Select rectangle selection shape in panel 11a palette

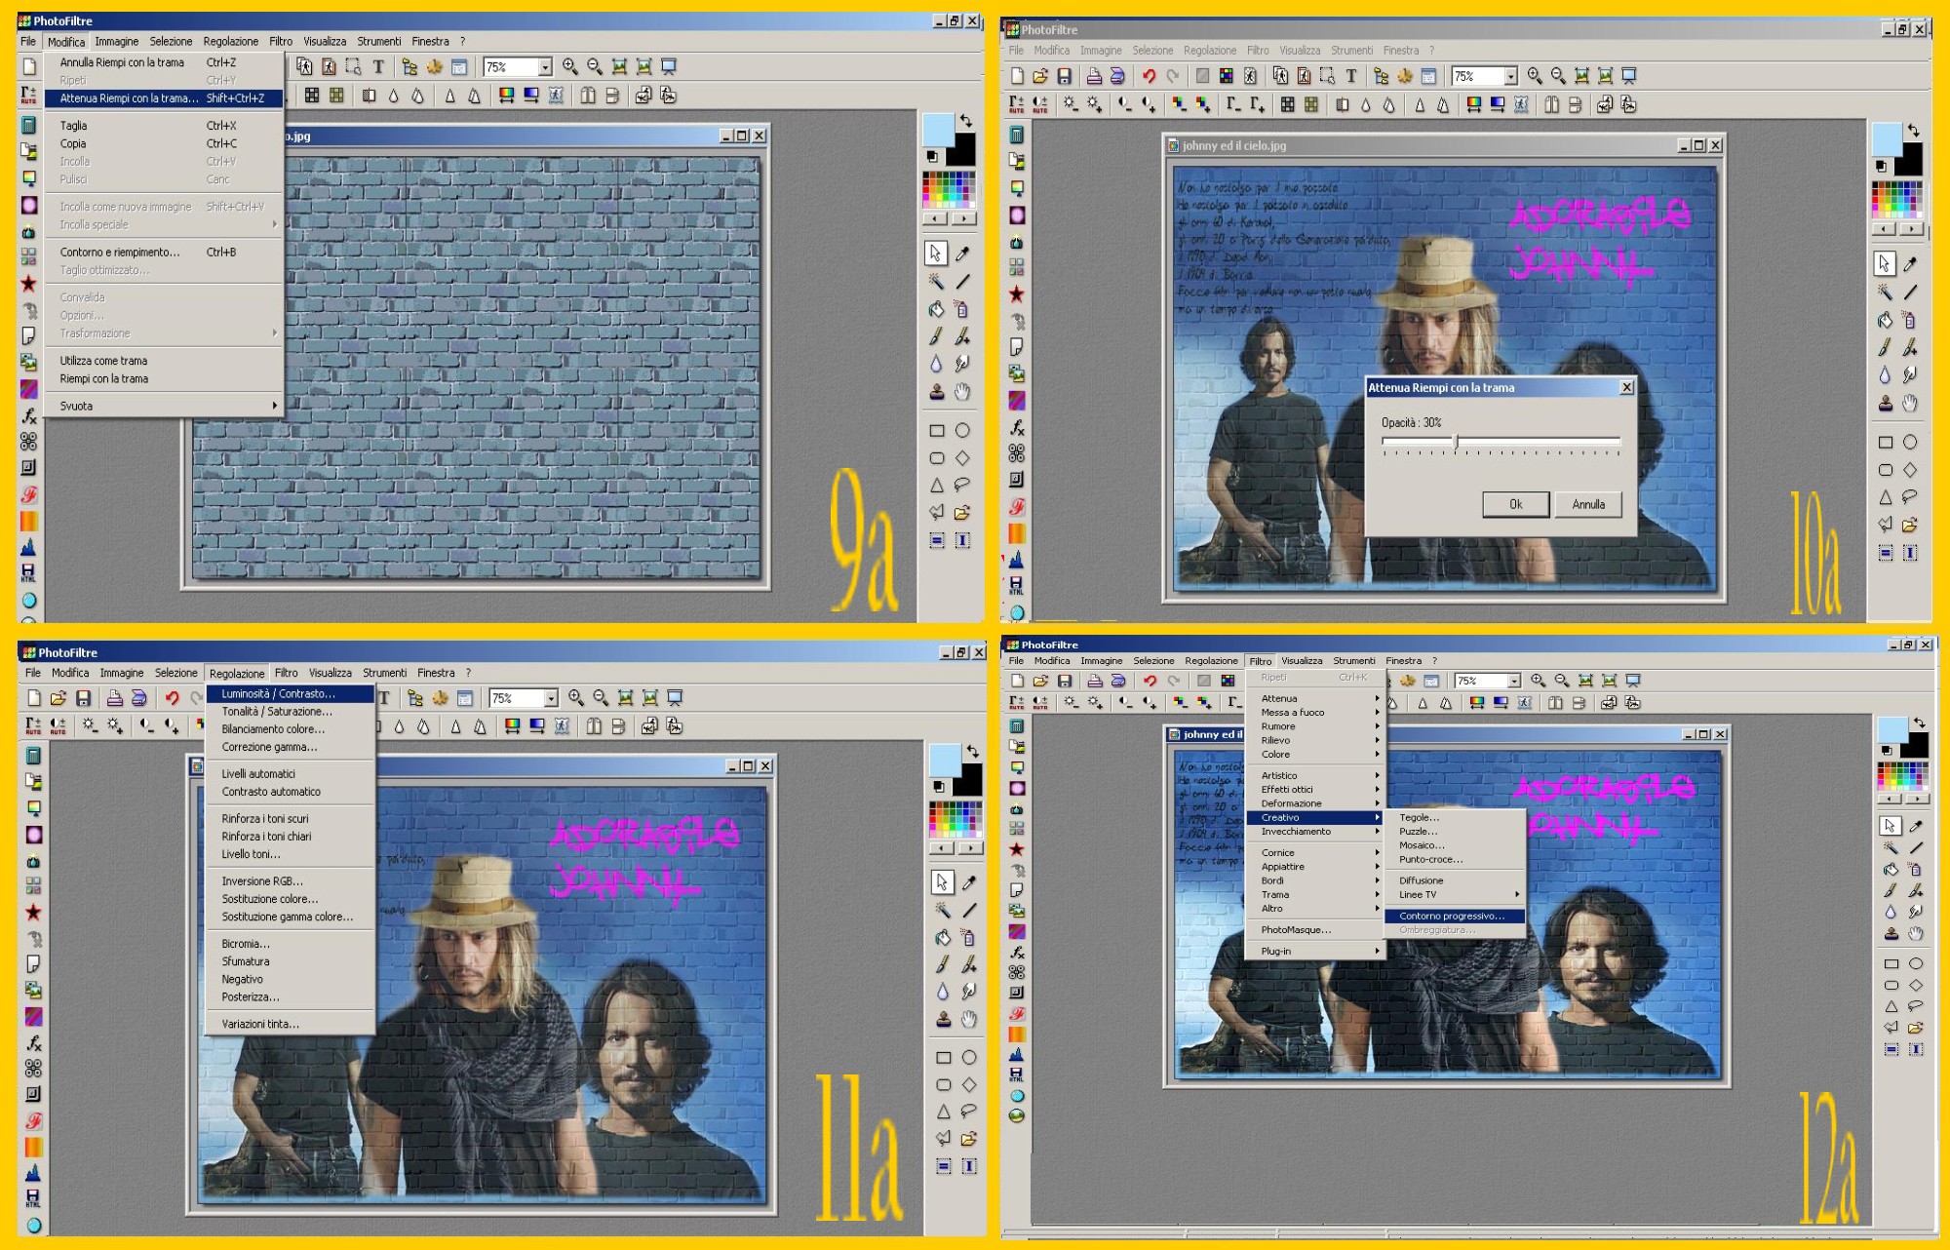(x=943, y=1057)
